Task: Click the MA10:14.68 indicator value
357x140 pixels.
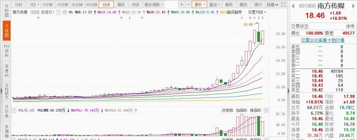Action: (x=107, y=12)
